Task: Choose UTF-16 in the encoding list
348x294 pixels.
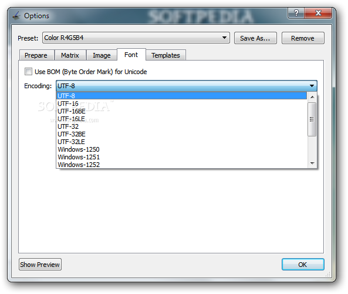Action: 181,103
